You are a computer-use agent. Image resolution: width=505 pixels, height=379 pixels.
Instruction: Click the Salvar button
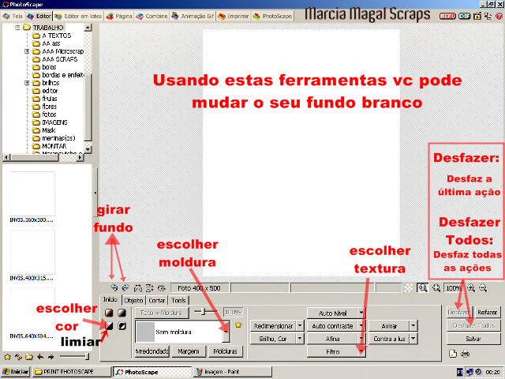473,339
